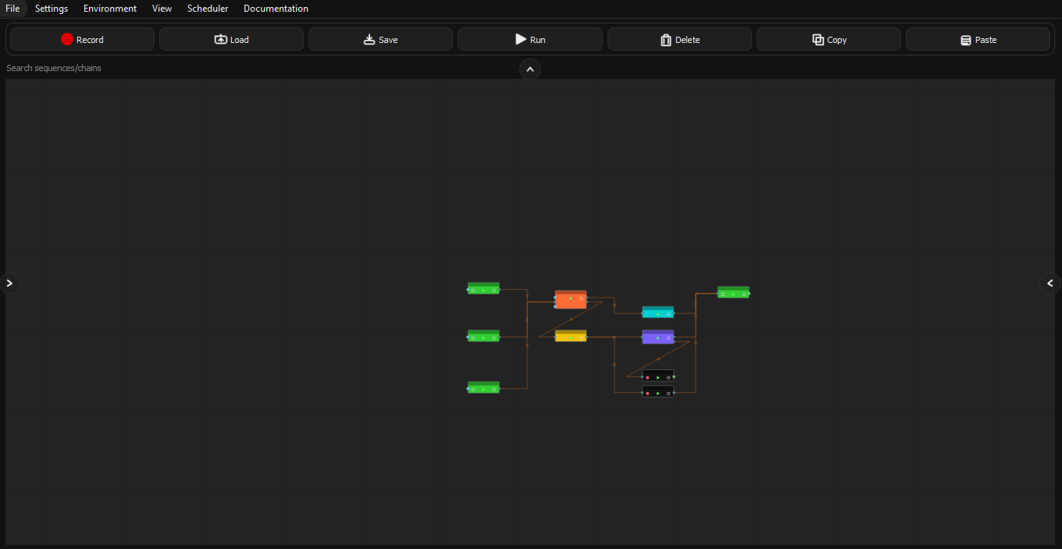Image resolution: width=1062 pixels, height=549 pixels.
Task: Click the play icon on the lower black node
Action: point(658,393)
